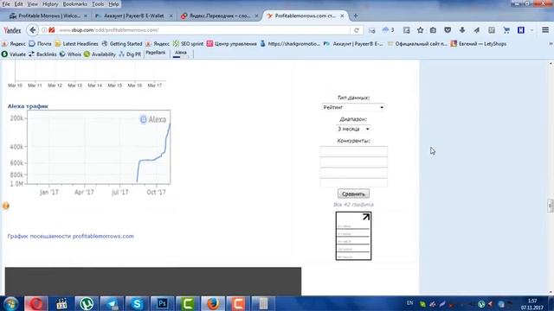
Task: Open Telegram from the taskbar
Action: pyautogui.click(x=112, y=303)
